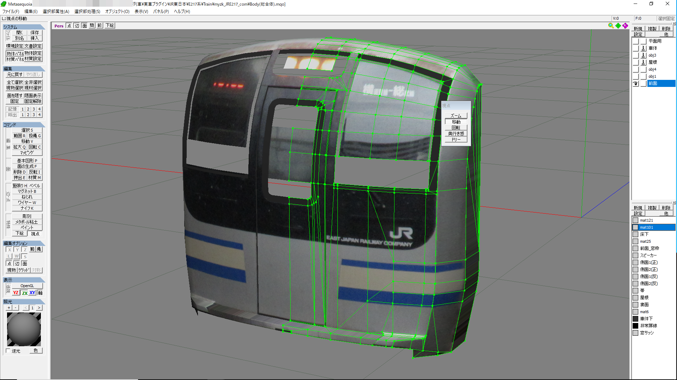
Task: Select the 彫刻 sculpt tool
Action: pyautogui.click(x=27, y=216)
